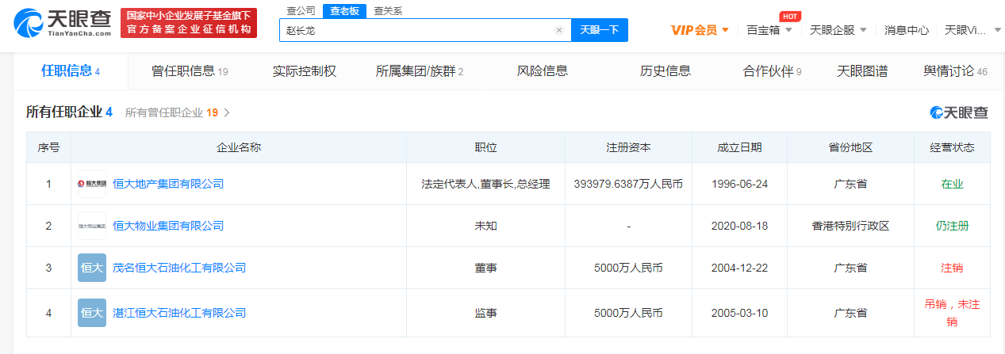The image size is (1005, 354).
Task: Click the 恒大 logo for 茂名恒大石油化工
Action: (x=92, y=268)
